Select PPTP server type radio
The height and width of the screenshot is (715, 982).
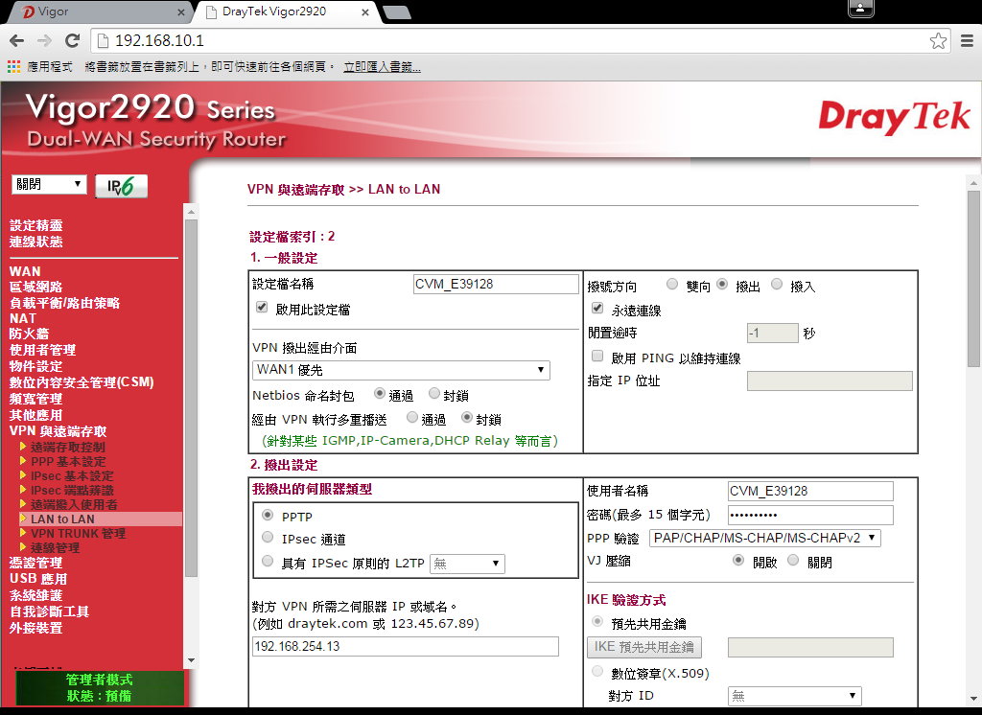pos(269,516)
